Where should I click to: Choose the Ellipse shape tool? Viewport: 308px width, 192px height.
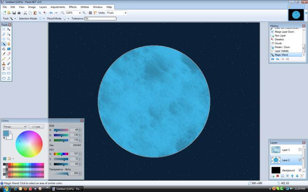[x=4, y=78]
